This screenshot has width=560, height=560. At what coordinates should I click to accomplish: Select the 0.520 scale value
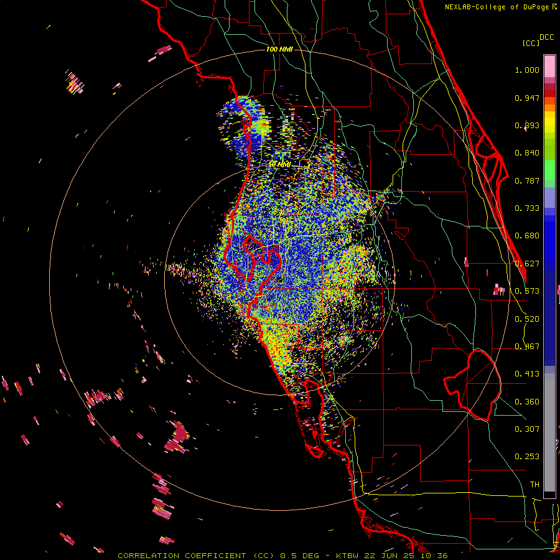527,319
